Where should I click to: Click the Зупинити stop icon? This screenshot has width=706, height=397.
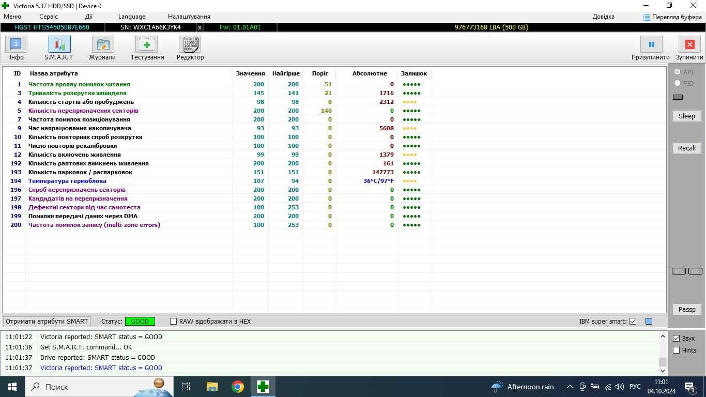tap(689, 44)
